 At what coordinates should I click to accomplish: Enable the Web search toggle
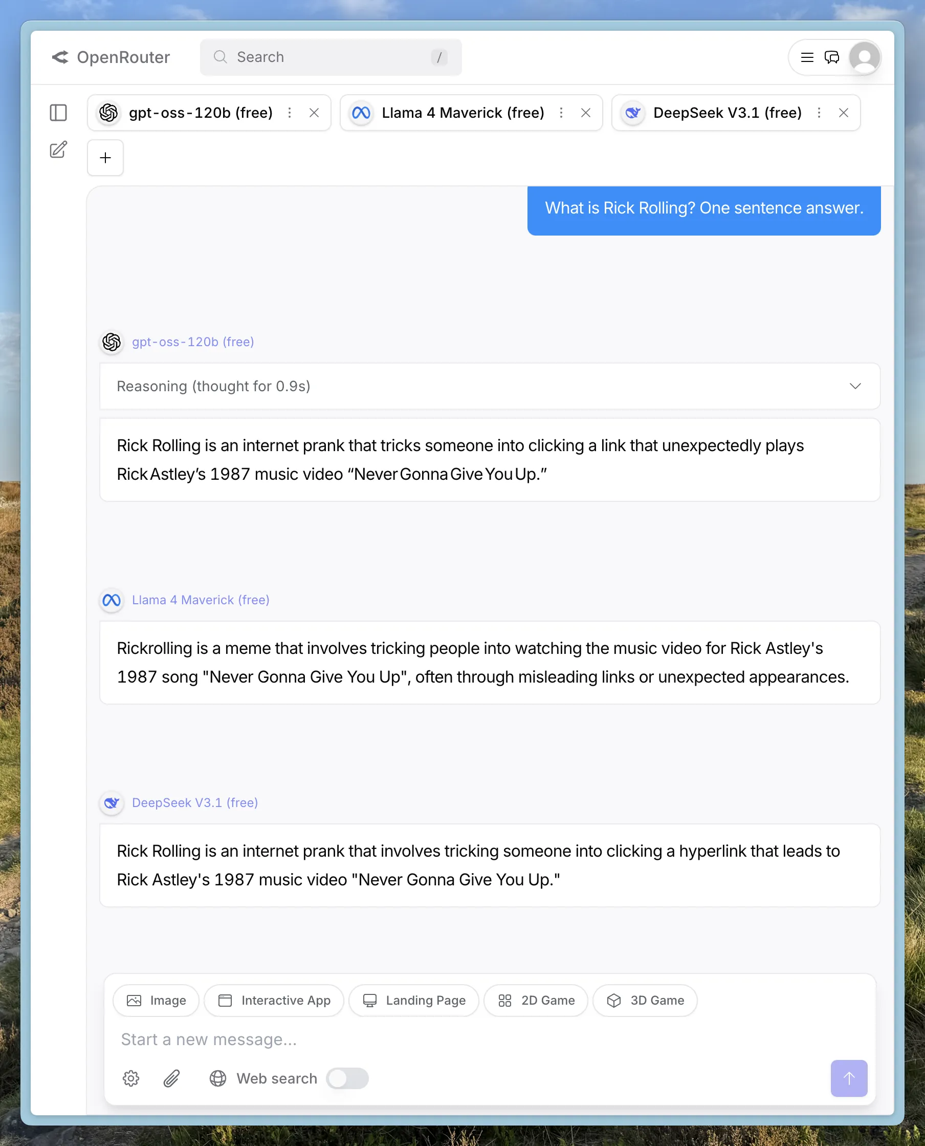point(347,1078)
